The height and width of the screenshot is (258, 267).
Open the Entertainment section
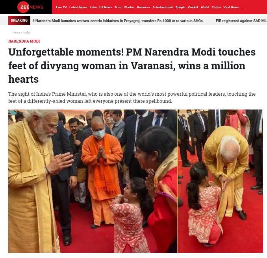[x=163, y=7]
